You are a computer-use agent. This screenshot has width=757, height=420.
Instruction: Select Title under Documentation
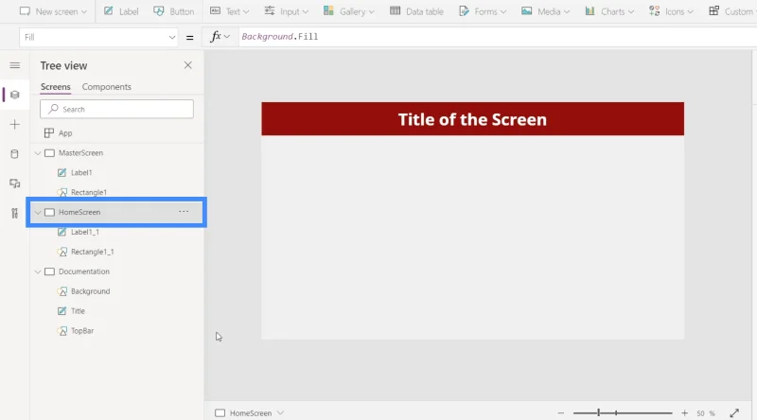[x=78, y=311]
